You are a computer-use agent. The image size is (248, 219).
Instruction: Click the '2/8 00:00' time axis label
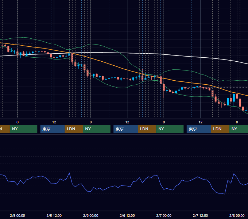pyautogui.click(x=237, y=215)
